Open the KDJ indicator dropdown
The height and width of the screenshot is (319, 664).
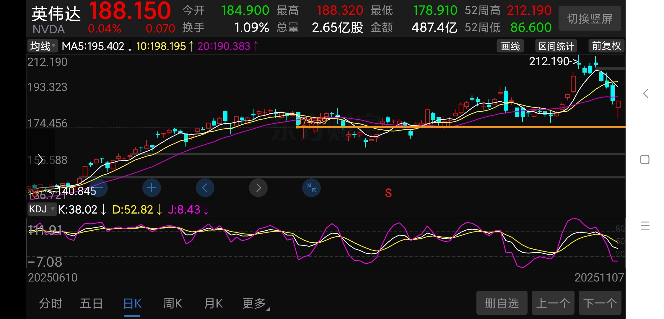(42, 209)
